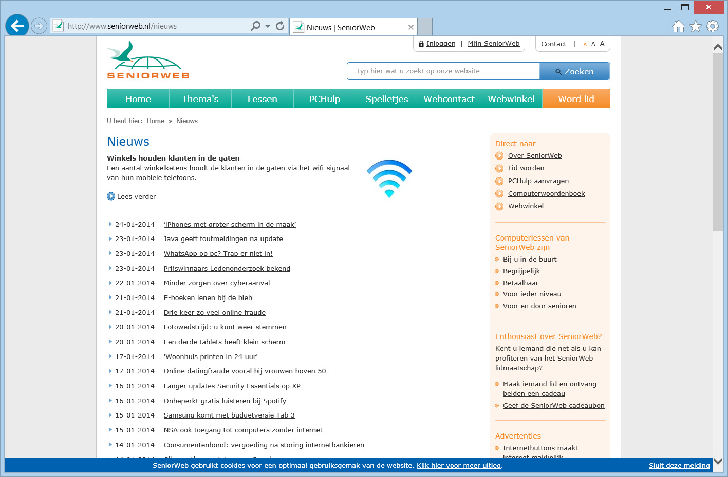
Task: Go back with the browser back arrow
Action: point(17,26)
